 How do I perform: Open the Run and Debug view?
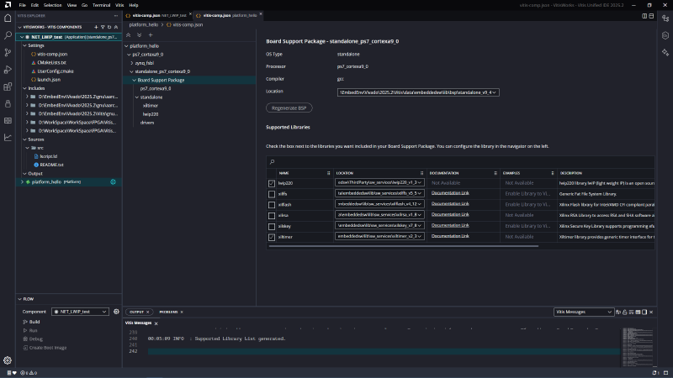[8, 70]
